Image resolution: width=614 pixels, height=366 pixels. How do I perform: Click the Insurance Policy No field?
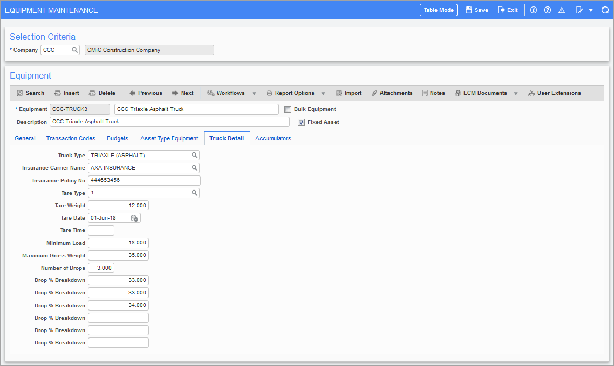click(144, 180)
